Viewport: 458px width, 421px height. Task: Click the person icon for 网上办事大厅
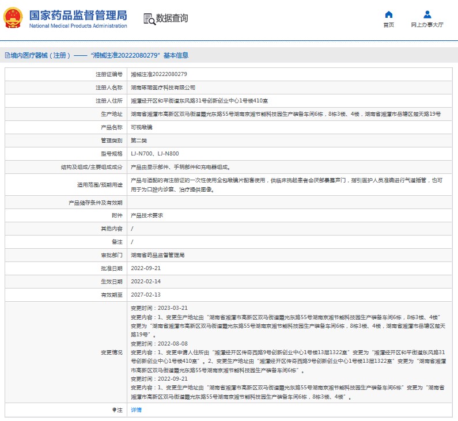tap(427, 14)
